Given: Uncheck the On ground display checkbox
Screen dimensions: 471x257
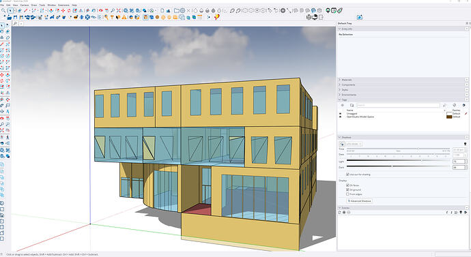Looking at the screenshot, I should pos(347,190).
